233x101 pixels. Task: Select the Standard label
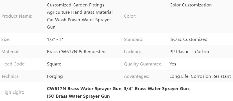point(134,39)
